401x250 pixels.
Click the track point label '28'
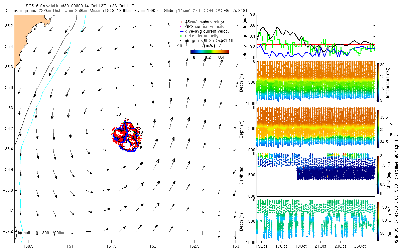118,114
